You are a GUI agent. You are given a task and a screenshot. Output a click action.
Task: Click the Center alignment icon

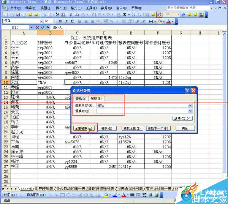click(86, 22)
